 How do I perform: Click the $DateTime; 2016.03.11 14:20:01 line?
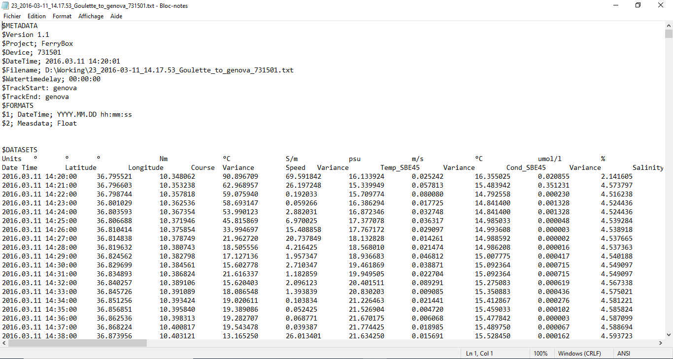click(x=61, y=61)
